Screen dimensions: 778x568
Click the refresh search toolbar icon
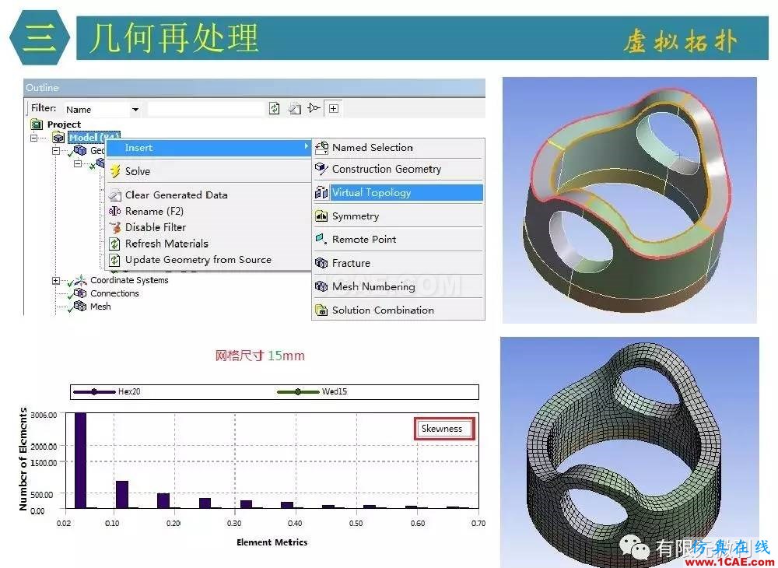point(275,108)
